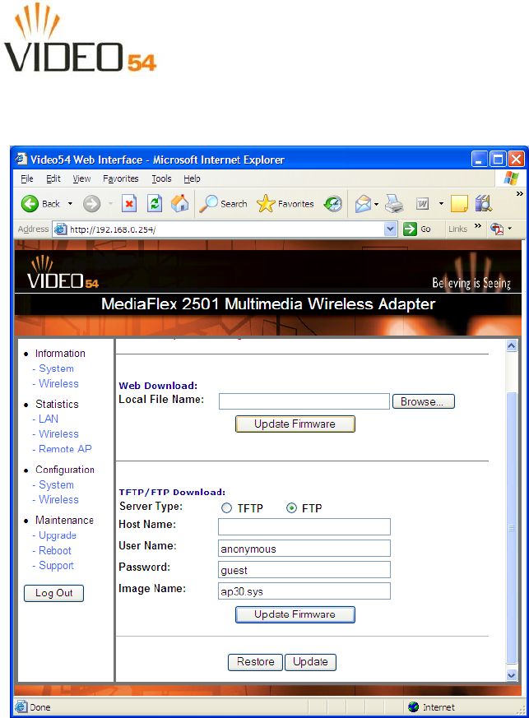This screenshot has width=529, height=718.
Task: Print the page with the printer icon
Action: point(394,204)
